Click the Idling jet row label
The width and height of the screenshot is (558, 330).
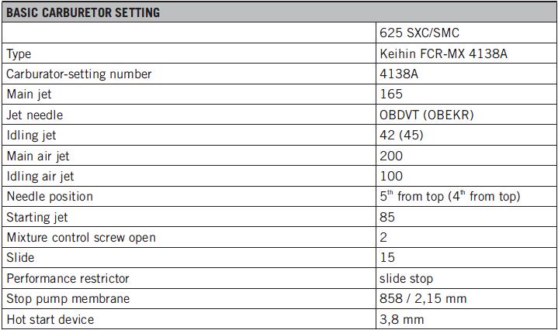(32, 136)
